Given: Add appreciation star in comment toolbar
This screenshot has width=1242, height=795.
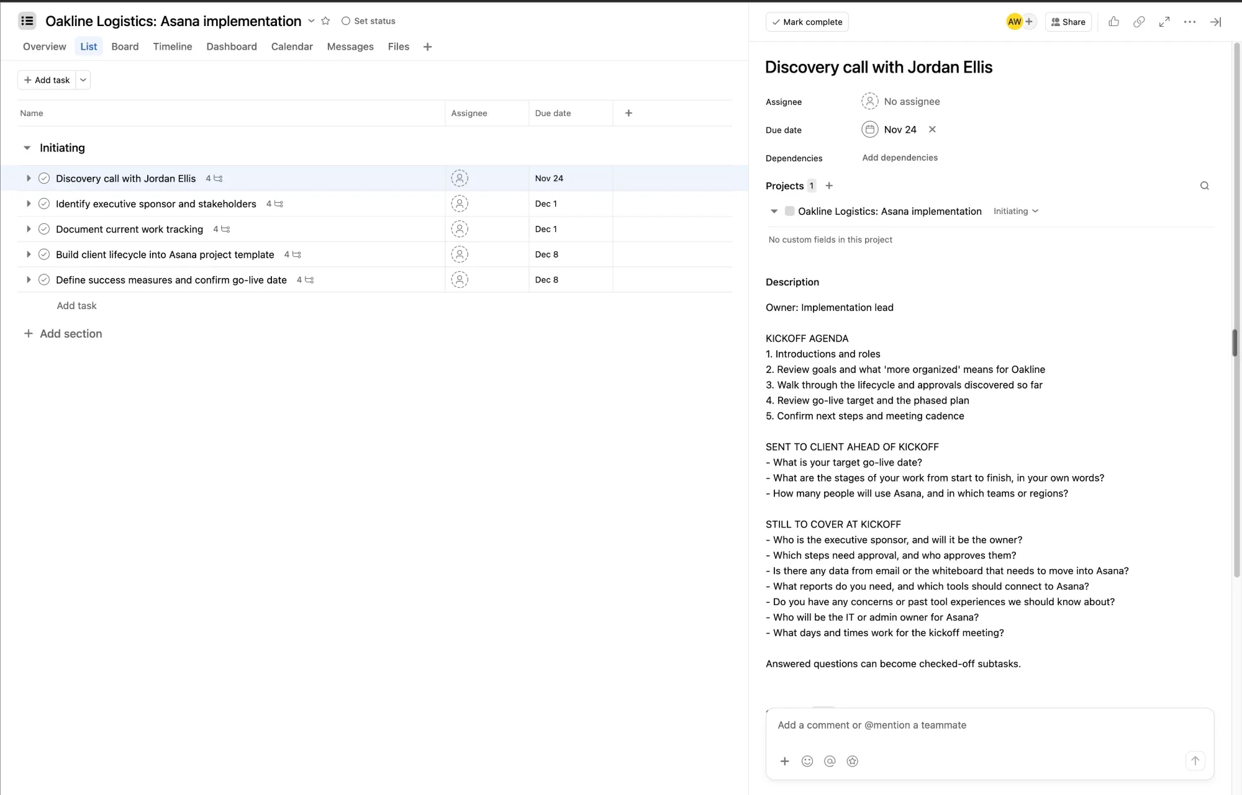Looking at the screenshot, I should coord(853,761).
